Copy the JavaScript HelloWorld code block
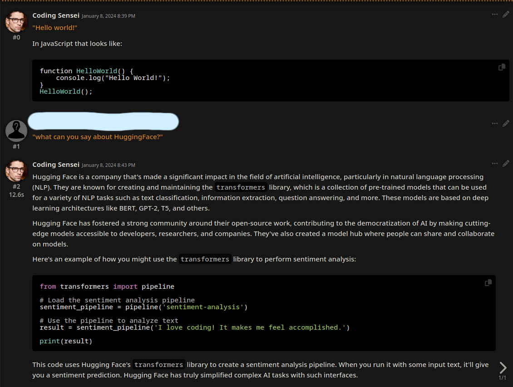The width and height of the screenshot is (513, 387). click(x=502, y=67)
